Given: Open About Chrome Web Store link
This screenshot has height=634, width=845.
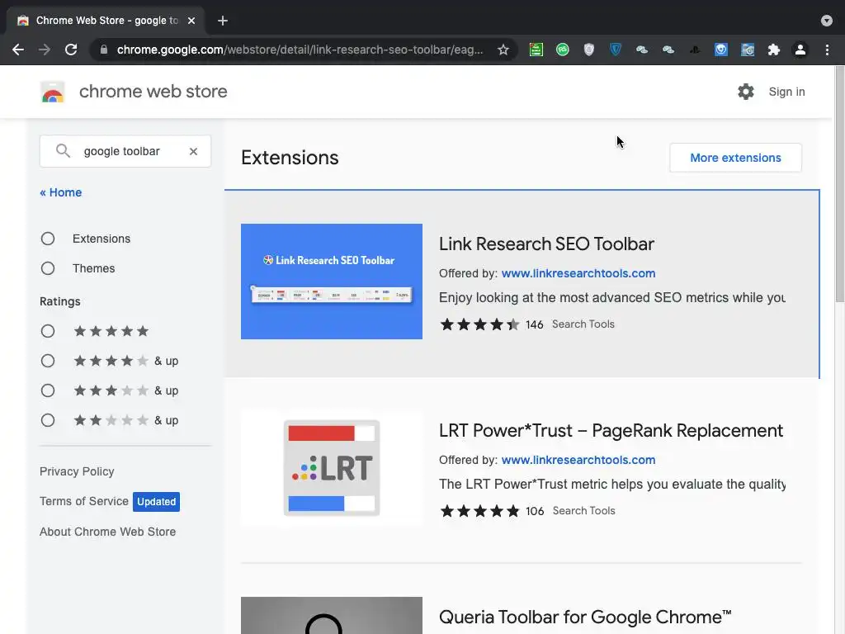Looking at the screenshot, I should click(108, 532).
